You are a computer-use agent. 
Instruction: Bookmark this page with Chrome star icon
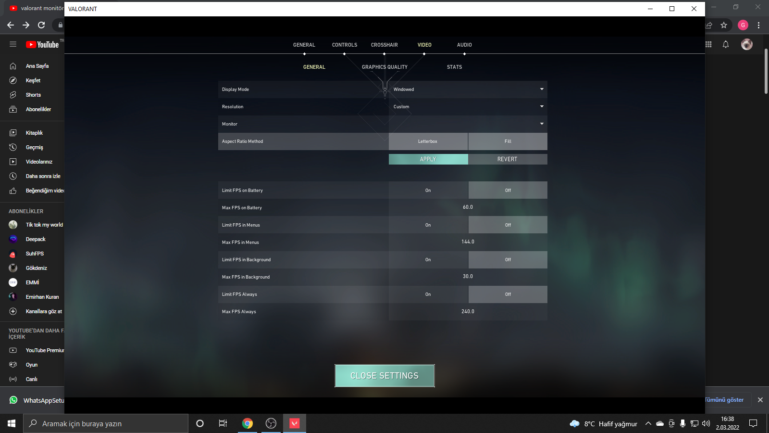724,25
